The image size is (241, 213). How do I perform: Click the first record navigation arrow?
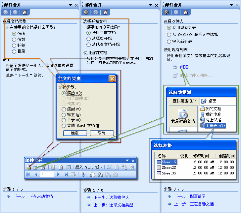(29, 174)
